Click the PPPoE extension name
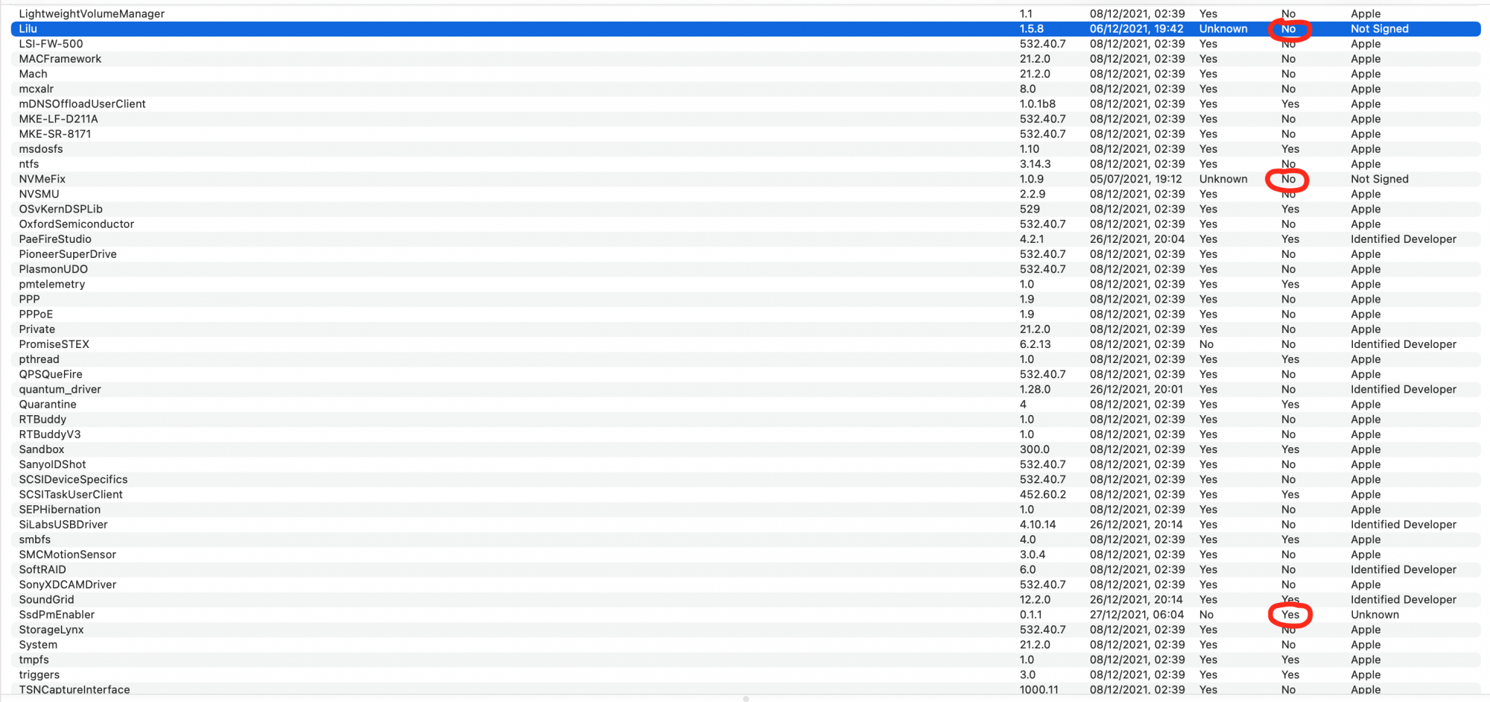The height and width of the screenshot is (702, 1490). pyautogui.click(x=36, y=314)
